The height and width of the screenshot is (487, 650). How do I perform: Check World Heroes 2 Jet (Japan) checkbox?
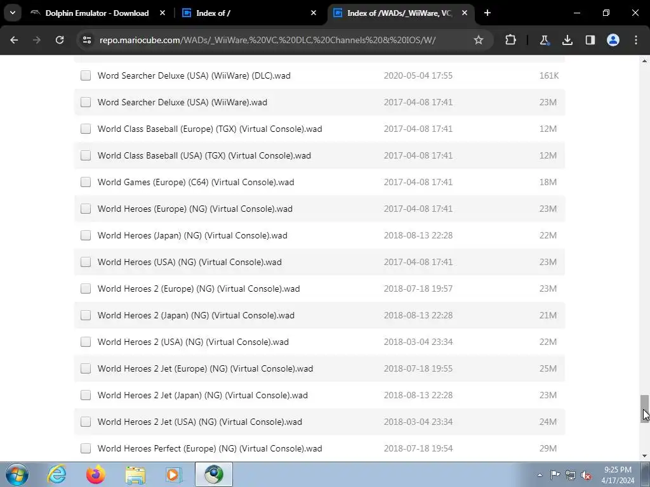tap(86, 395)
